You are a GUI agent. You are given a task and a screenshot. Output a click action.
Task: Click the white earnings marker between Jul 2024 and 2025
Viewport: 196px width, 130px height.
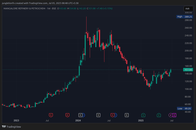[x=127, y=115]
